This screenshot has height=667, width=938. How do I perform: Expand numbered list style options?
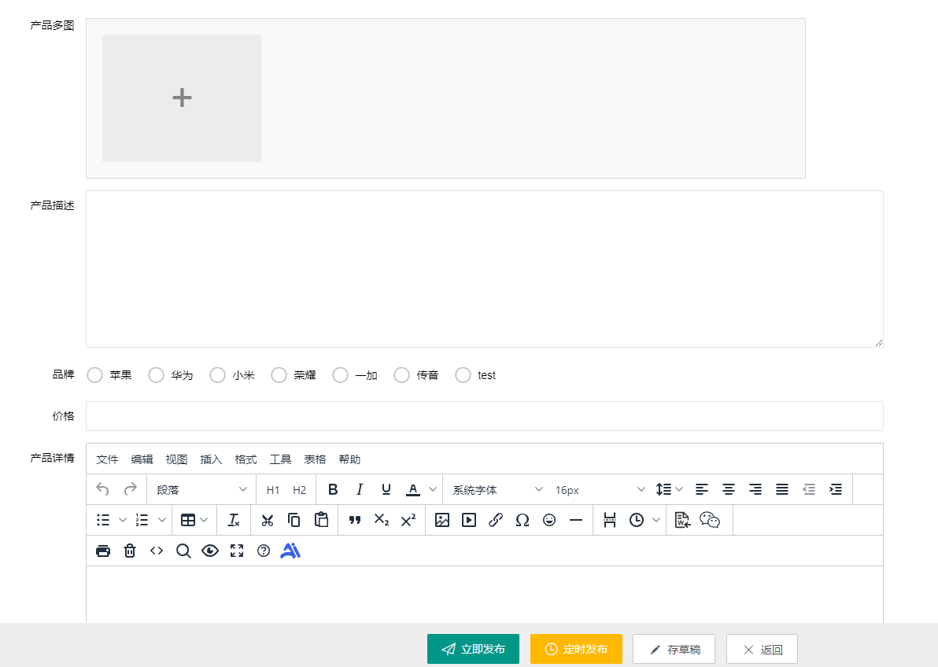[x=161, y=520]
